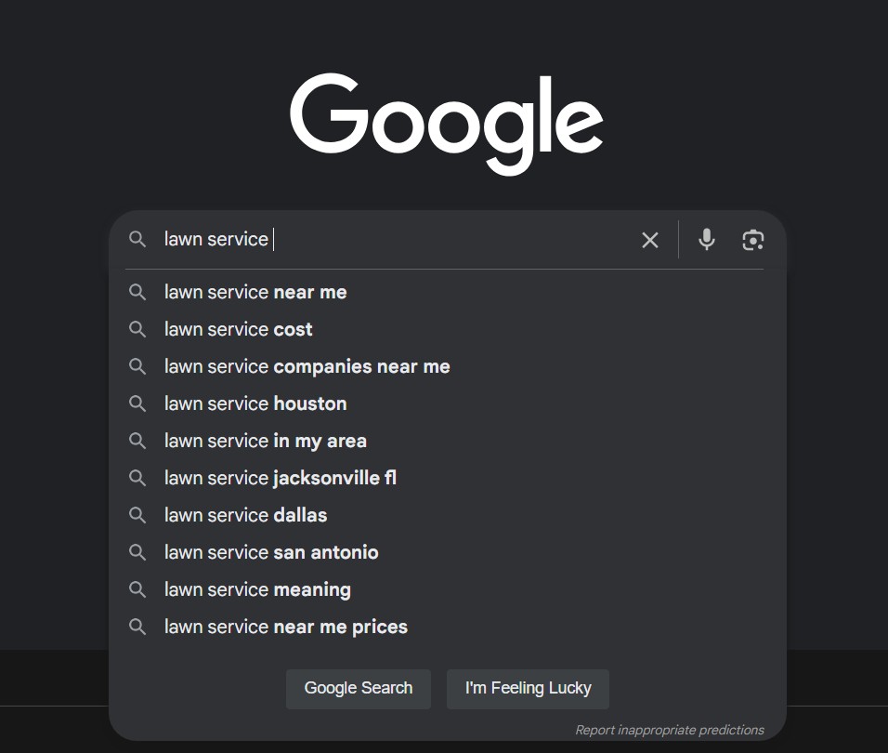This screenshot has height=753, width=888.
Task: Clear the search box text
Action: [650, 240]
